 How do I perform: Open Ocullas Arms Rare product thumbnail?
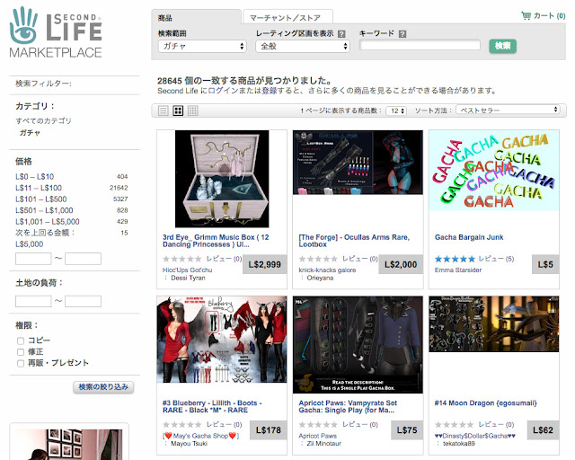tap(358, 162)
